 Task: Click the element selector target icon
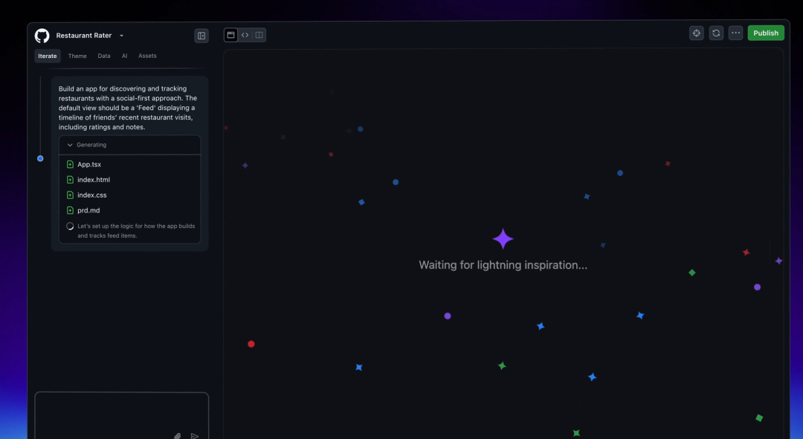click(697, 33)
